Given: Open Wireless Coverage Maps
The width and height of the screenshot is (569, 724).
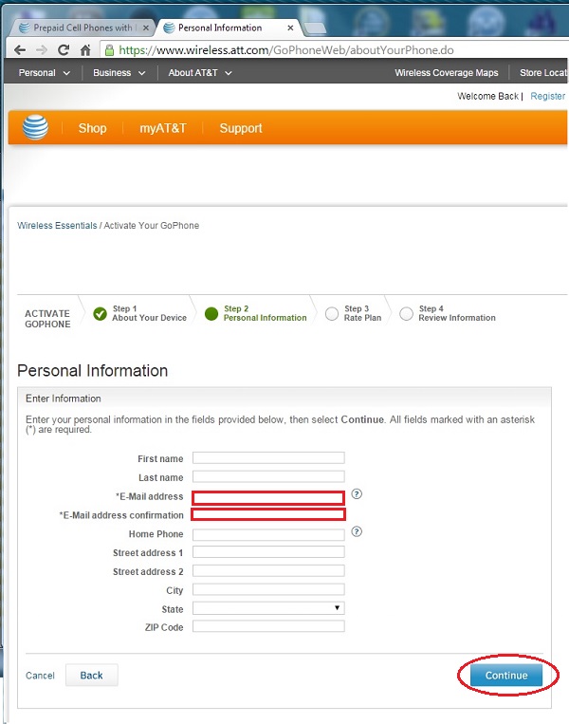Looking at the screenshot, I should point(447,73).
